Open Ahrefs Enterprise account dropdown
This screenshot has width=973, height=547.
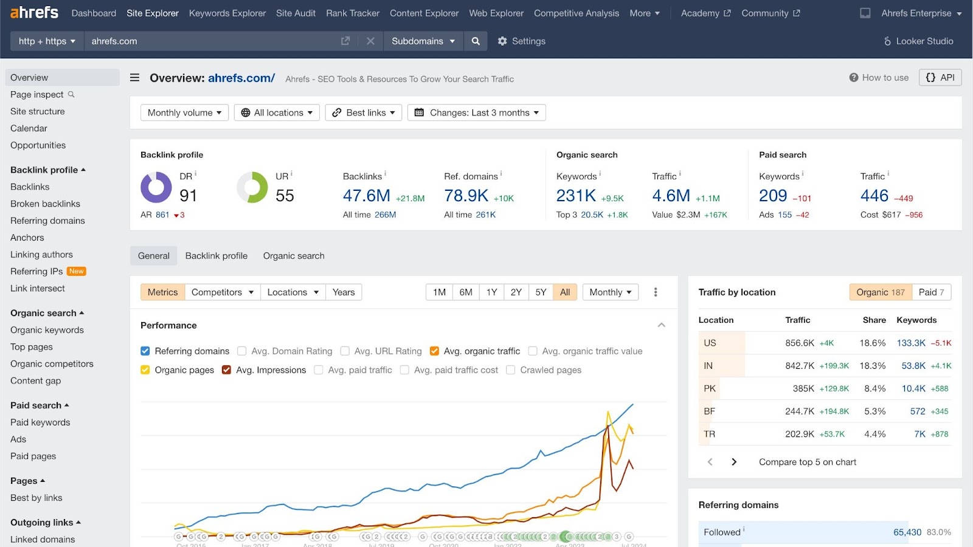pos(921,13)
